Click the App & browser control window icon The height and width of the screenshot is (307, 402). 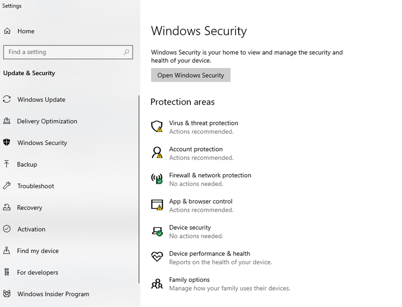pos(157,205)
